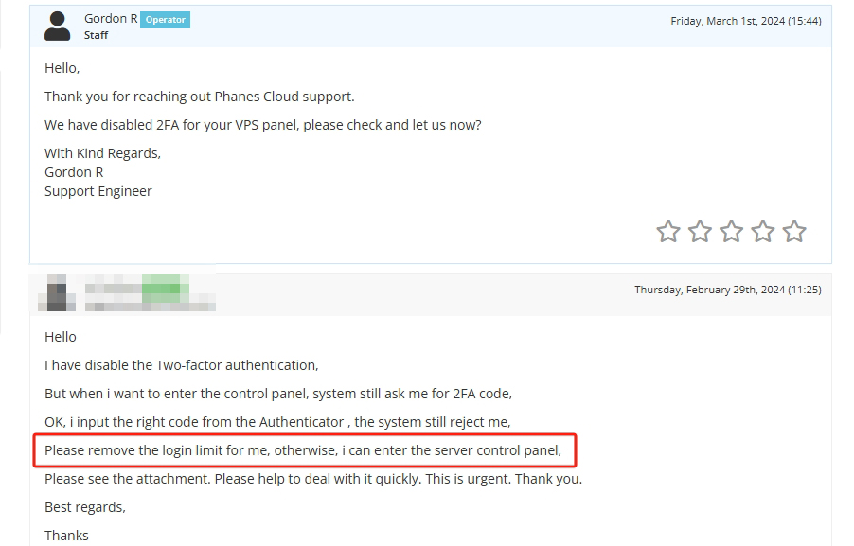Click the Staff label under Gordon R
This screenshot has width=854, height=546.
tap(96, 35)
